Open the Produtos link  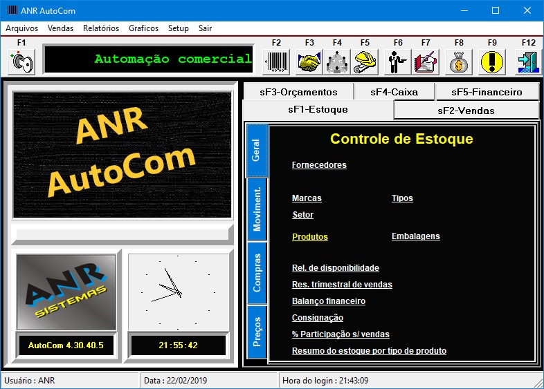(x=310, y=237)
